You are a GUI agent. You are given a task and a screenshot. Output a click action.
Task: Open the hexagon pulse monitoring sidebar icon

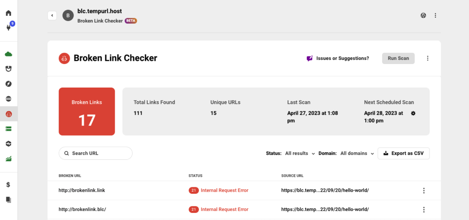click(x=9, y=144)
